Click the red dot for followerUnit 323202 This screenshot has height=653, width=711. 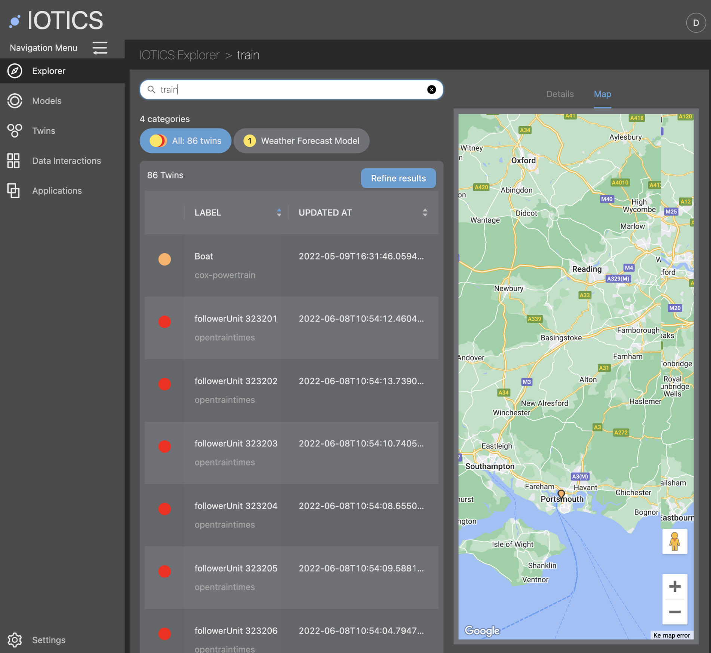point(164,384)
